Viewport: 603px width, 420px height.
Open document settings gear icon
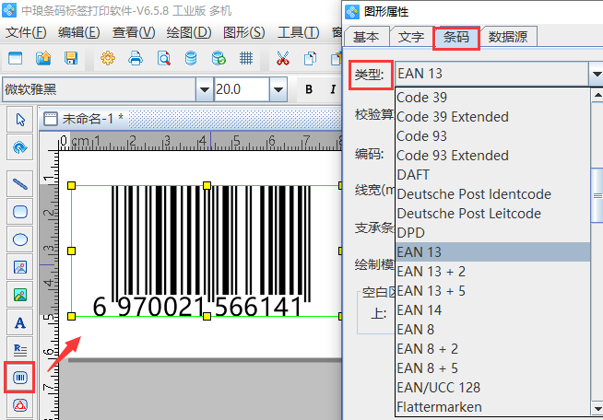(108, 58)
